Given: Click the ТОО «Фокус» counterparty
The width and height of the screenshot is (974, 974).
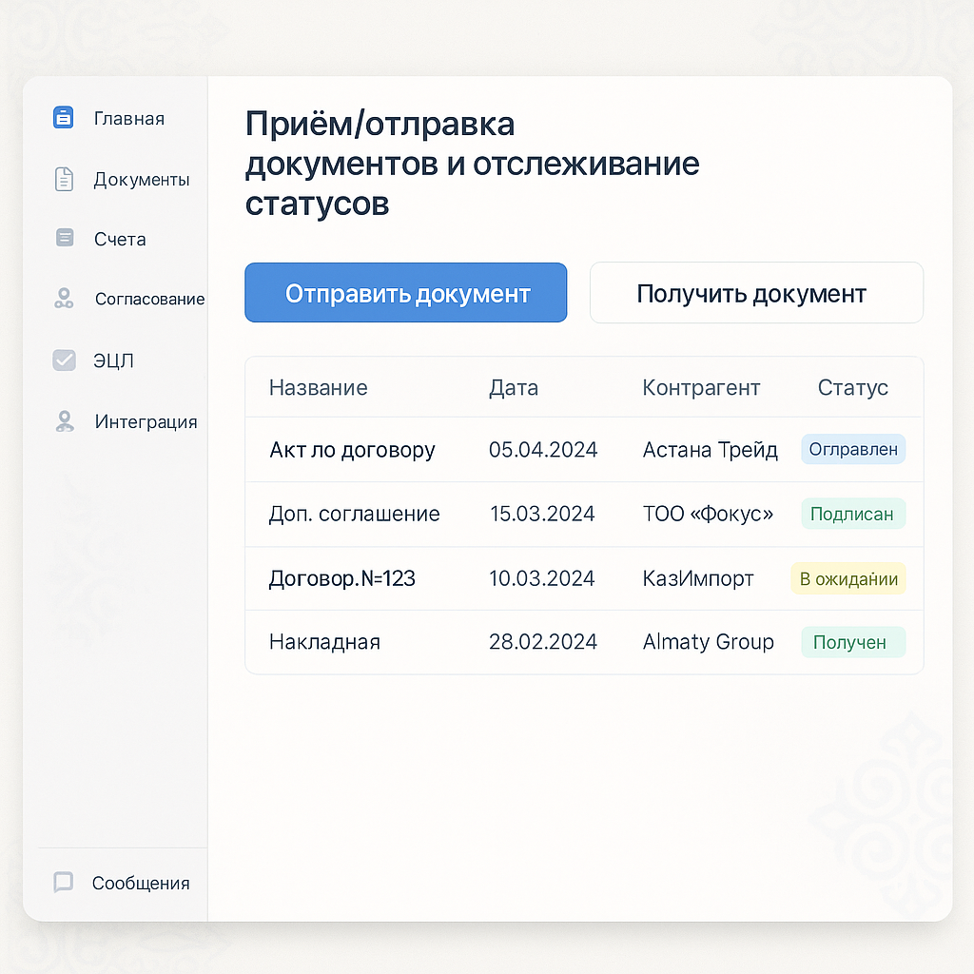Looking at the screenshot, I should click(x=708, y=514).
